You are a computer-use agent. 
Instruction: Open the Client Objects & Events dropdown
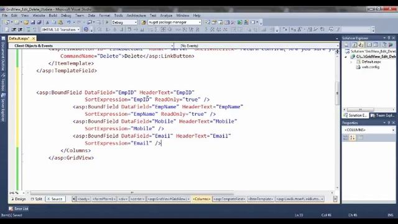tap(91, 45)
